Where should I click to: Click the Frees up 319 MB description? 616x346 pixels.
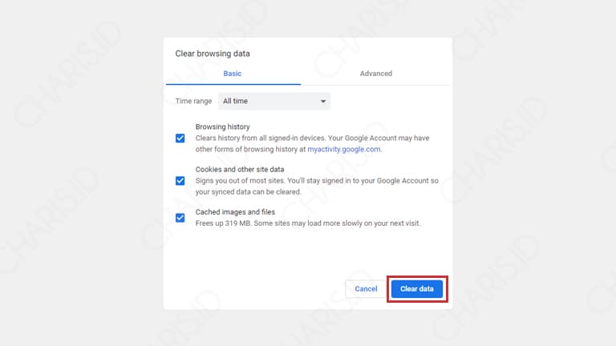coord(308,223)
